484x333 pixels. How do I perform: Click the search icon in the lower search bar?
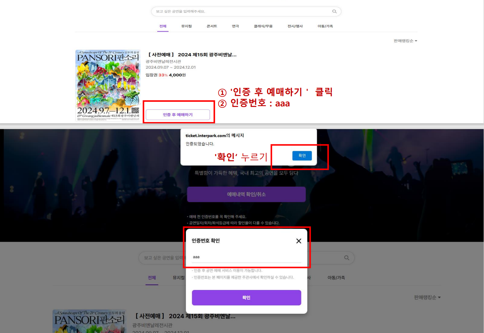pyautogui.click(x=347, y=258)
